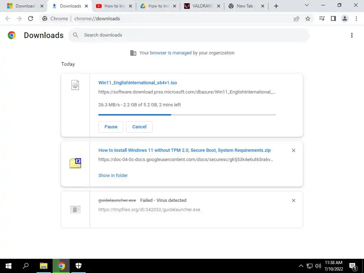364x273 pixels.
Task: Click the Failed - Virus detected text
Action: click(163, 200)
